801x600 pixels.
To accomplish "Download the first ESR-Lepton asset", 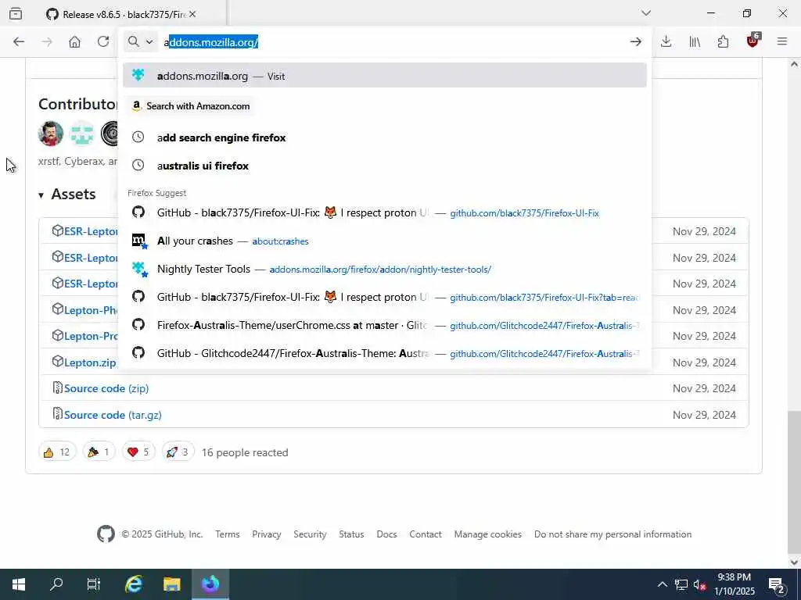I will tap(91, 231).
